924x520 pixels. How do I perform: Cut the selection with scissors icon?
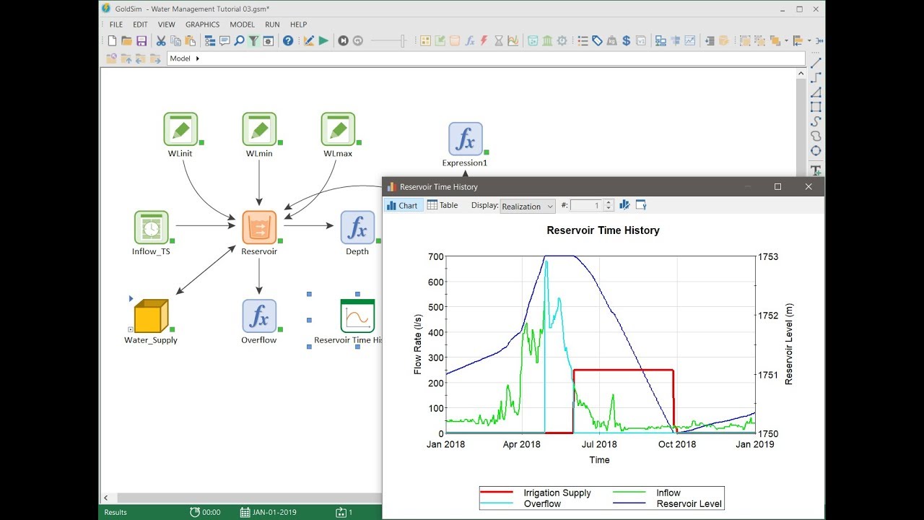tap(161, 41)
